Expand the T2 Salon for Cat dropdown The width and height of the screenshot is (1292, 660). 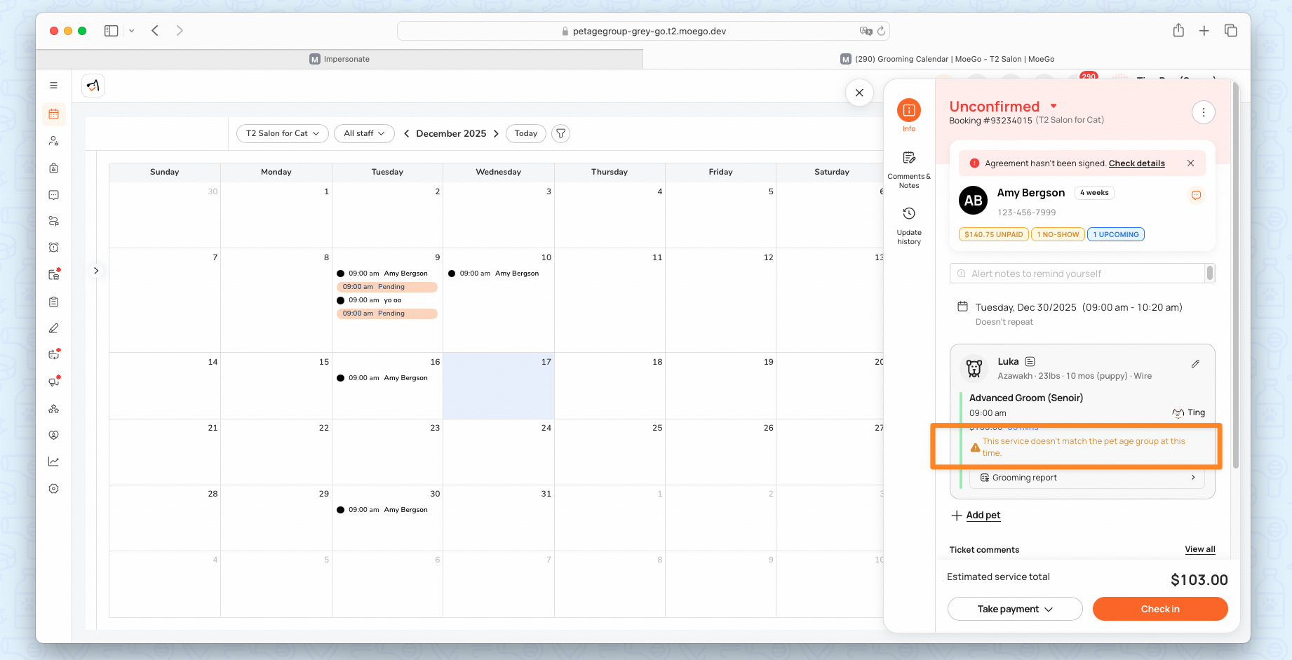tap(283, 133)
